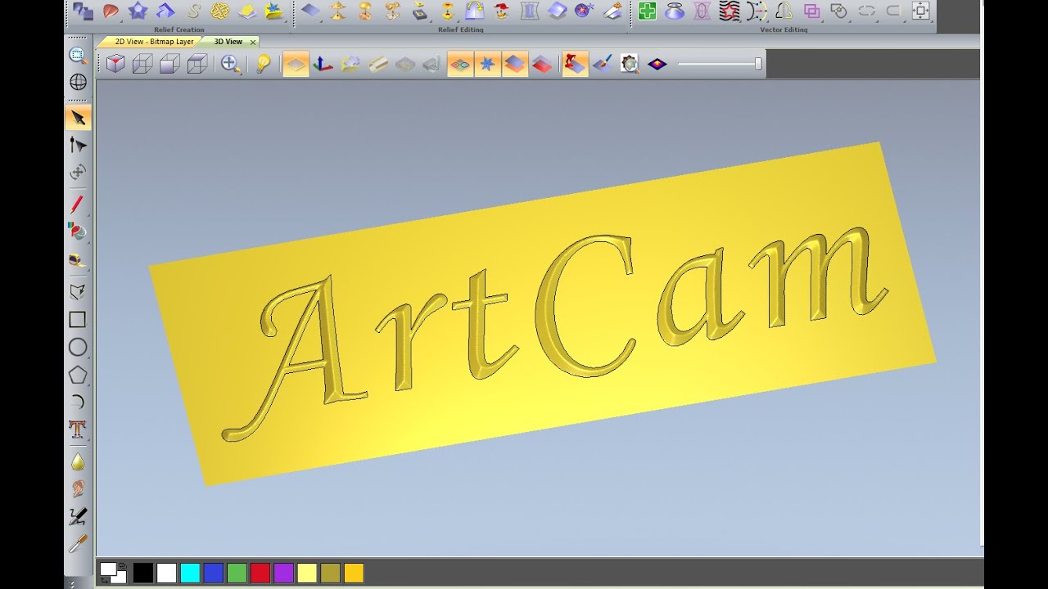The width and height of the screenshot is (1048, 589).
Task: Click the fourth wireframe cube view
Action: (196, 64)
